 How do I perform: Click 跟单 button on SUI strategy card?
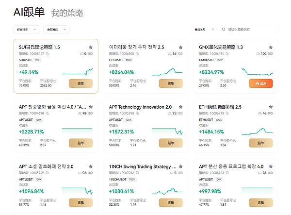pos(81,83)
